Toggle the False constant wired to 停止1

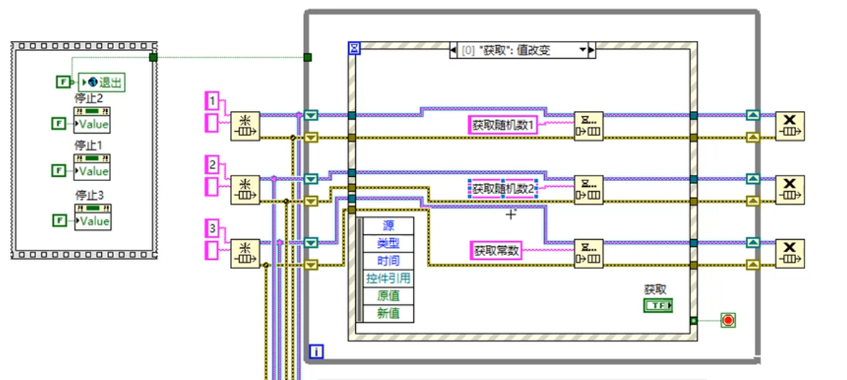pyautogui.click(x=58, y=171)
